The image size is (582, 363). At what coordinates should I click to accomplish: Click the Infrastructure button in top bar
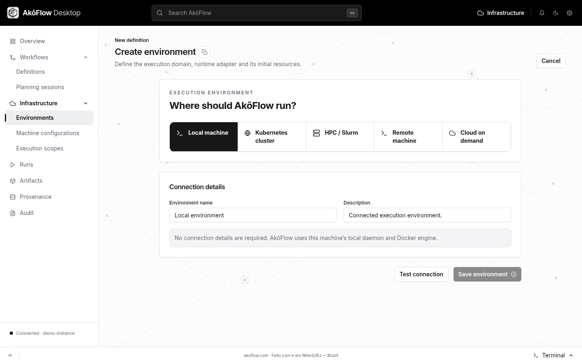(x=501, y=13)
